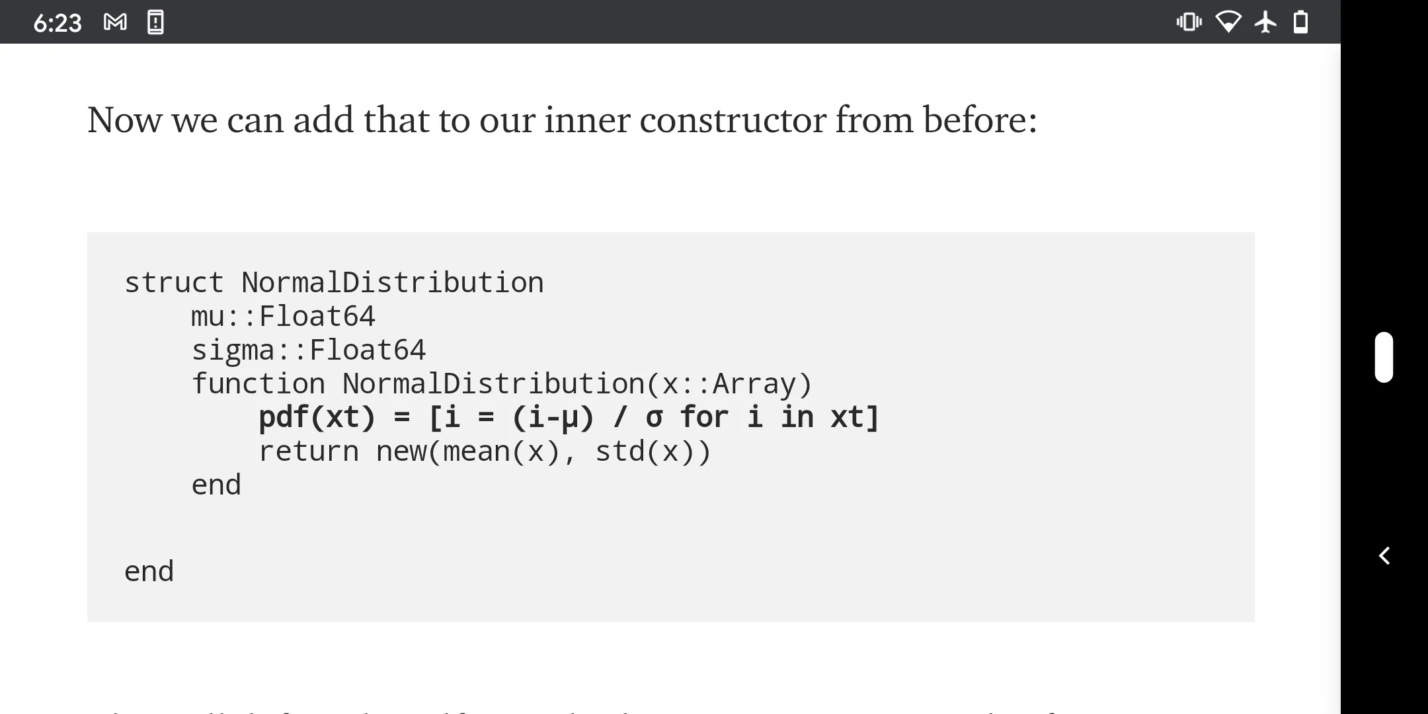The height and width of the screenshot is (714, 1428).
Task: Tap the battery status icon
Action: pos(1300,22)
